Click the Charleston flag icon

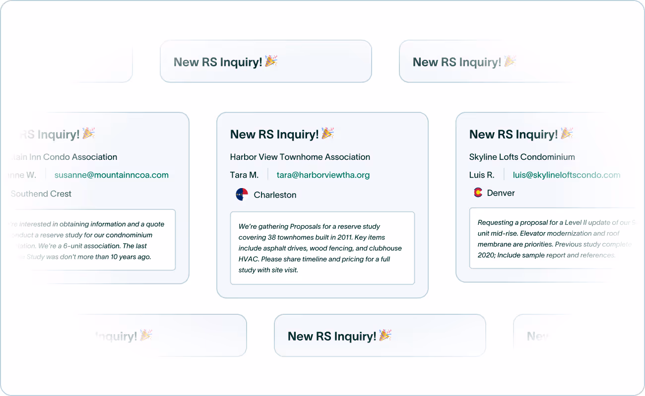(242, 195)
